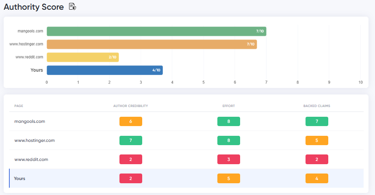The width and height of the screenshot is (375, 195).
Task: Click hostinger backed claims score 5
Action: (x=317, y=140)
